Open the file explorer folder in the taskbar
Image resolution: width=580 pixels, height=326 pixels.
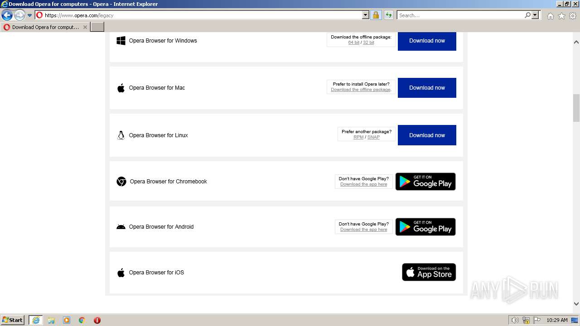click(51, 320)
